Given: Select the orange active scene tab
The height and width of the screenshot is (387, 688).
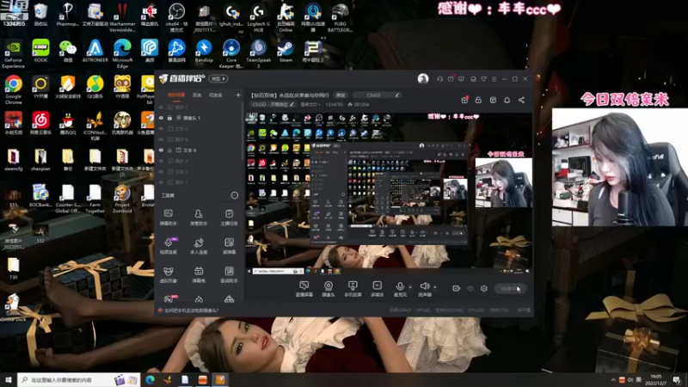Looking at the screenshot, I should tap(176, 95).
